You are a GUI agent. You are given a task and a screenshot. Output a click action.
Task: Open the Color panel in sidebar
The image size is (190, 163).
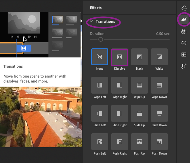pyautogui.click(x=184, y=31)
